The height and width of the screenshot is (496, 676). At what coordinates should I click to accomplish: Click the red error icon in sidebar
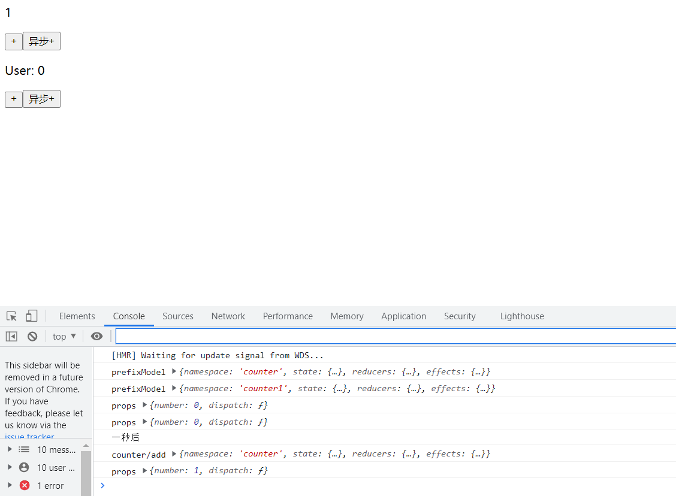click(x=25, y=485)
